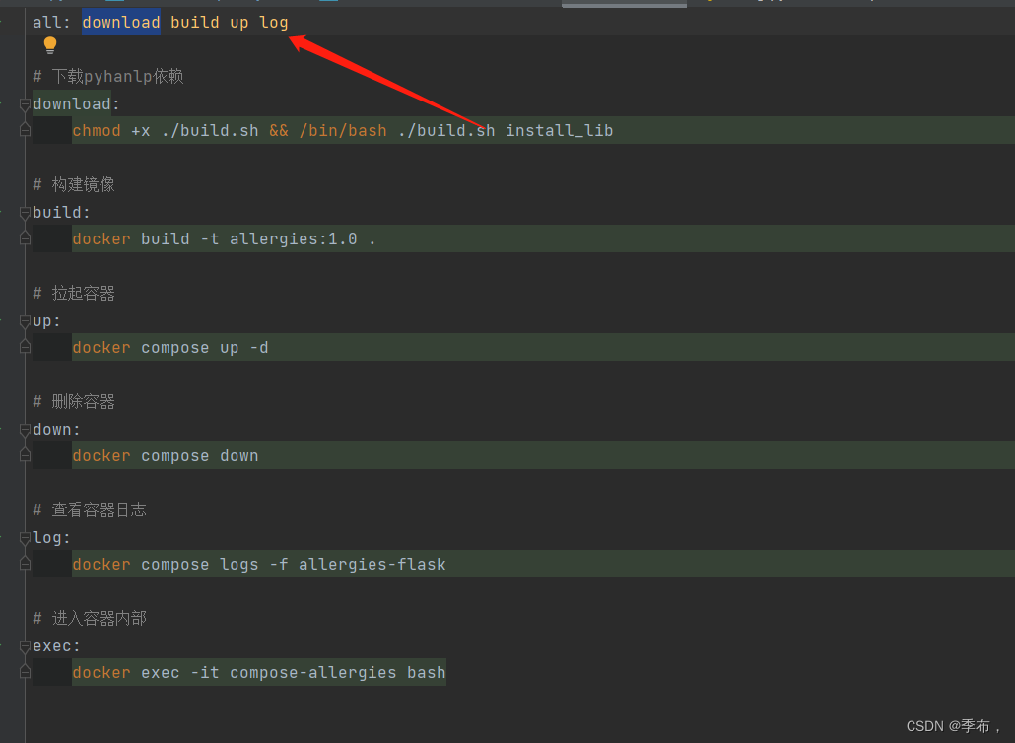Collapse the up target section
Viewport: 1015px width, 743px height.
pos(26,320)
